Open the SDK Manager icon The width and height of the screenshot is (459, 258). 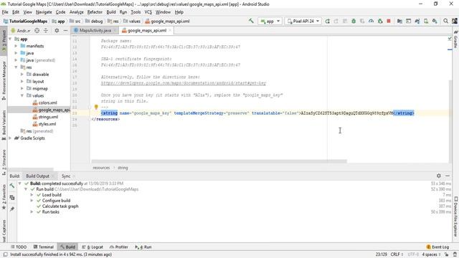[x=435, y=21]
